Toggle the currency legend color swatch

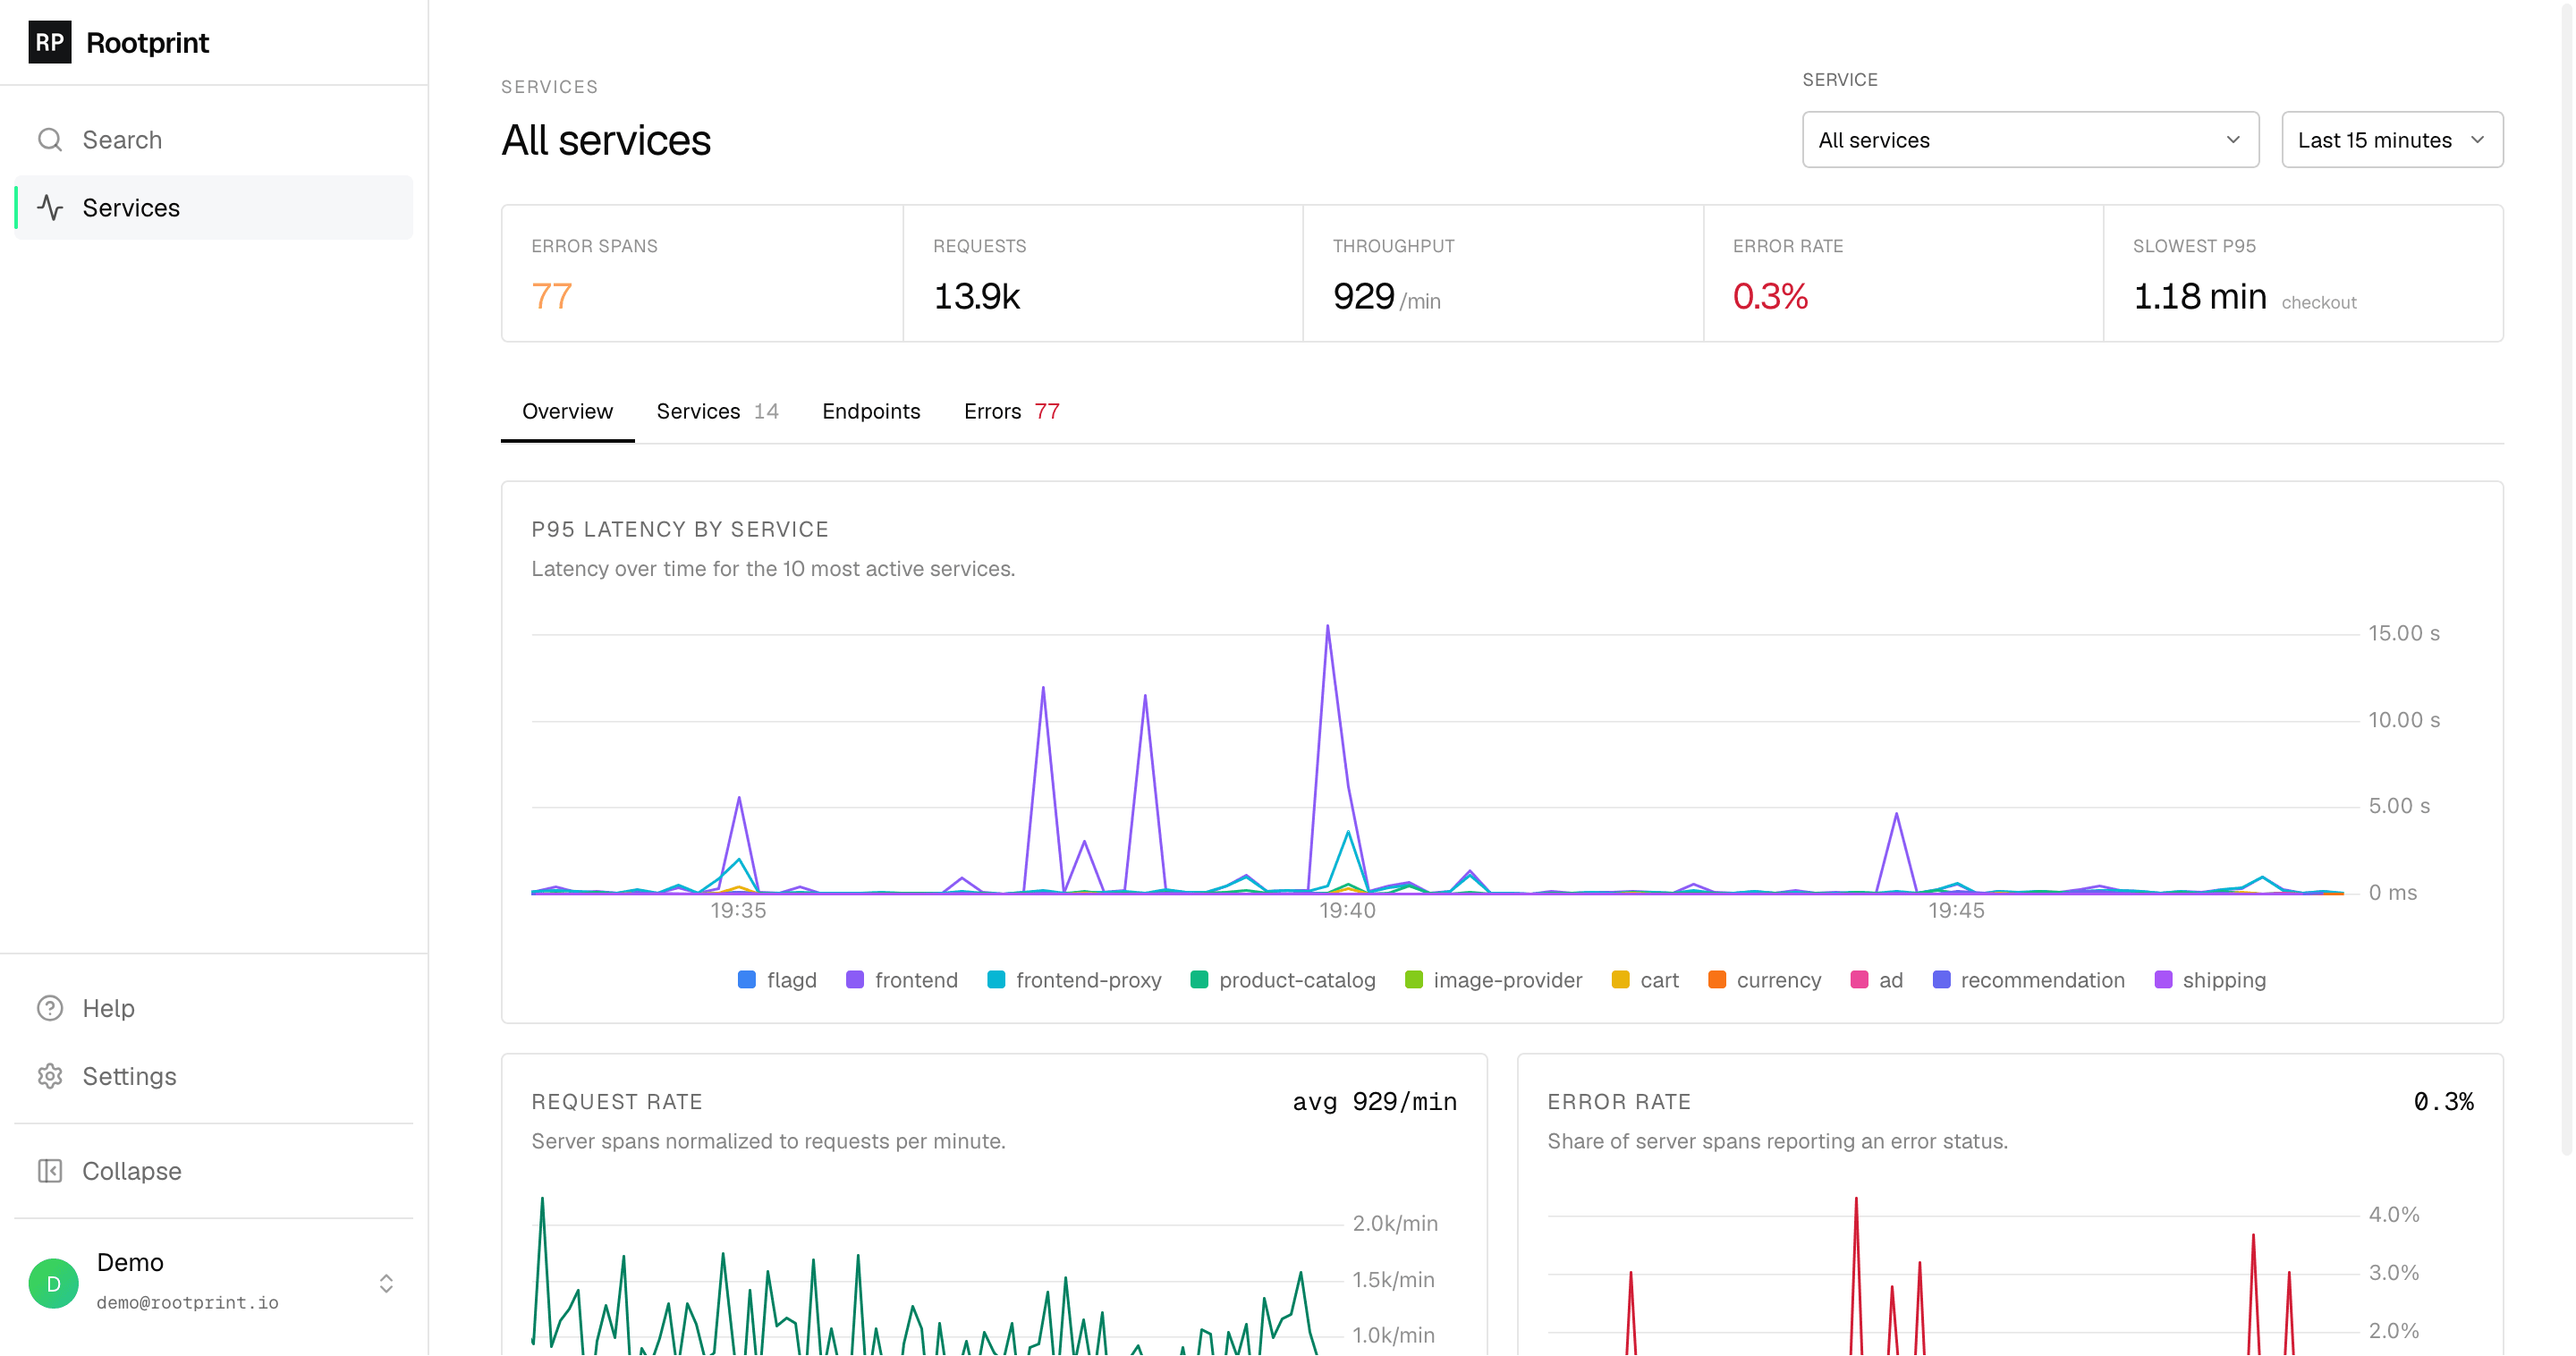(1717, 980)
